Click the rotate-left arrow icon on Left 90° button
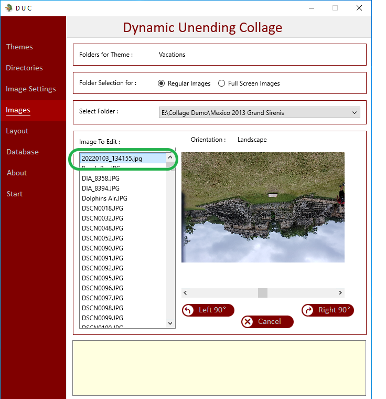The width and height of the screenshot is (386, 399). [x=188, y=310]
